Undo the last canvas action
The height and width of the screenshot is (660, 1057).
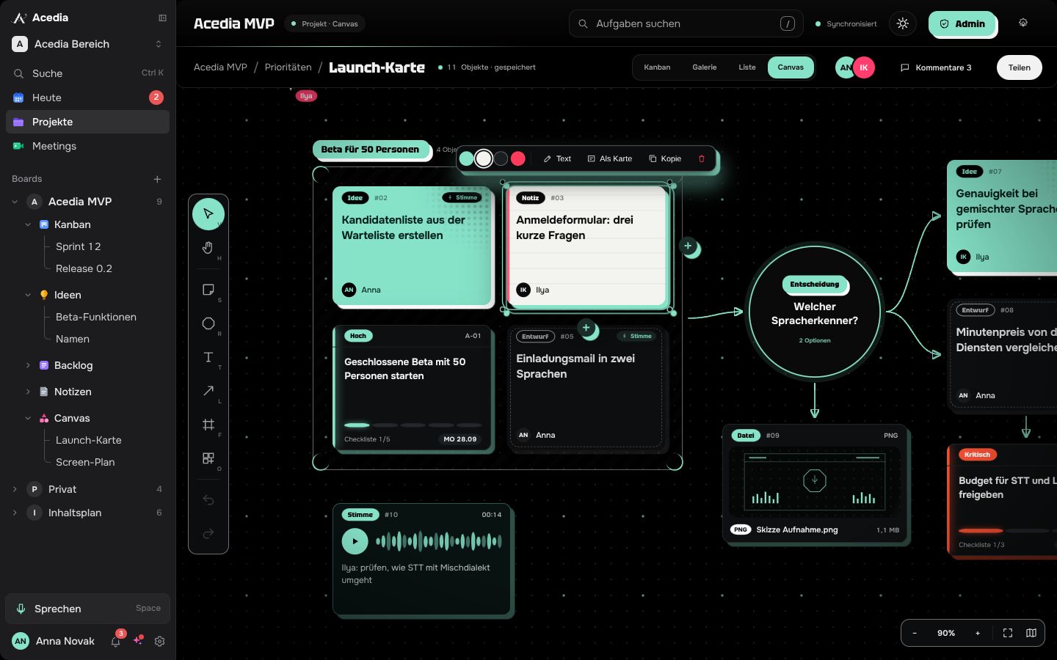point(208,500)
